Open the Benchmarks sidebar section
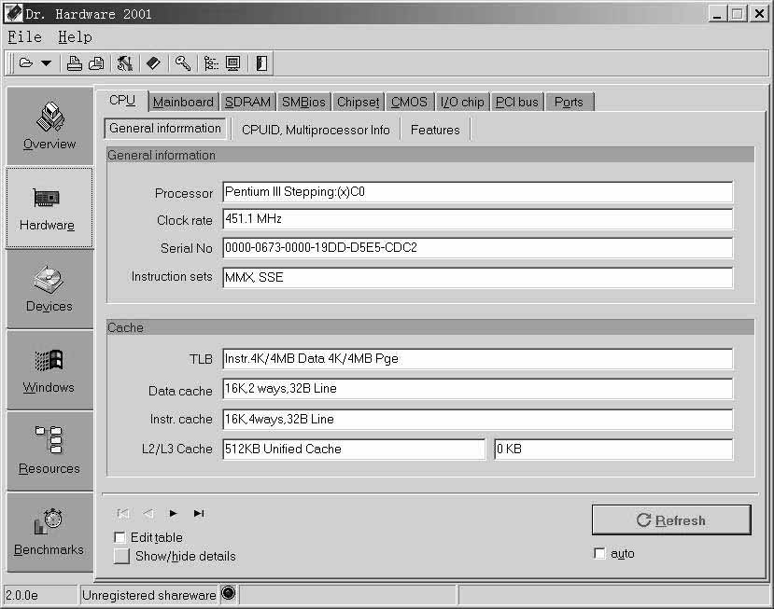This screenshot has height=609, width=774. 49,533
